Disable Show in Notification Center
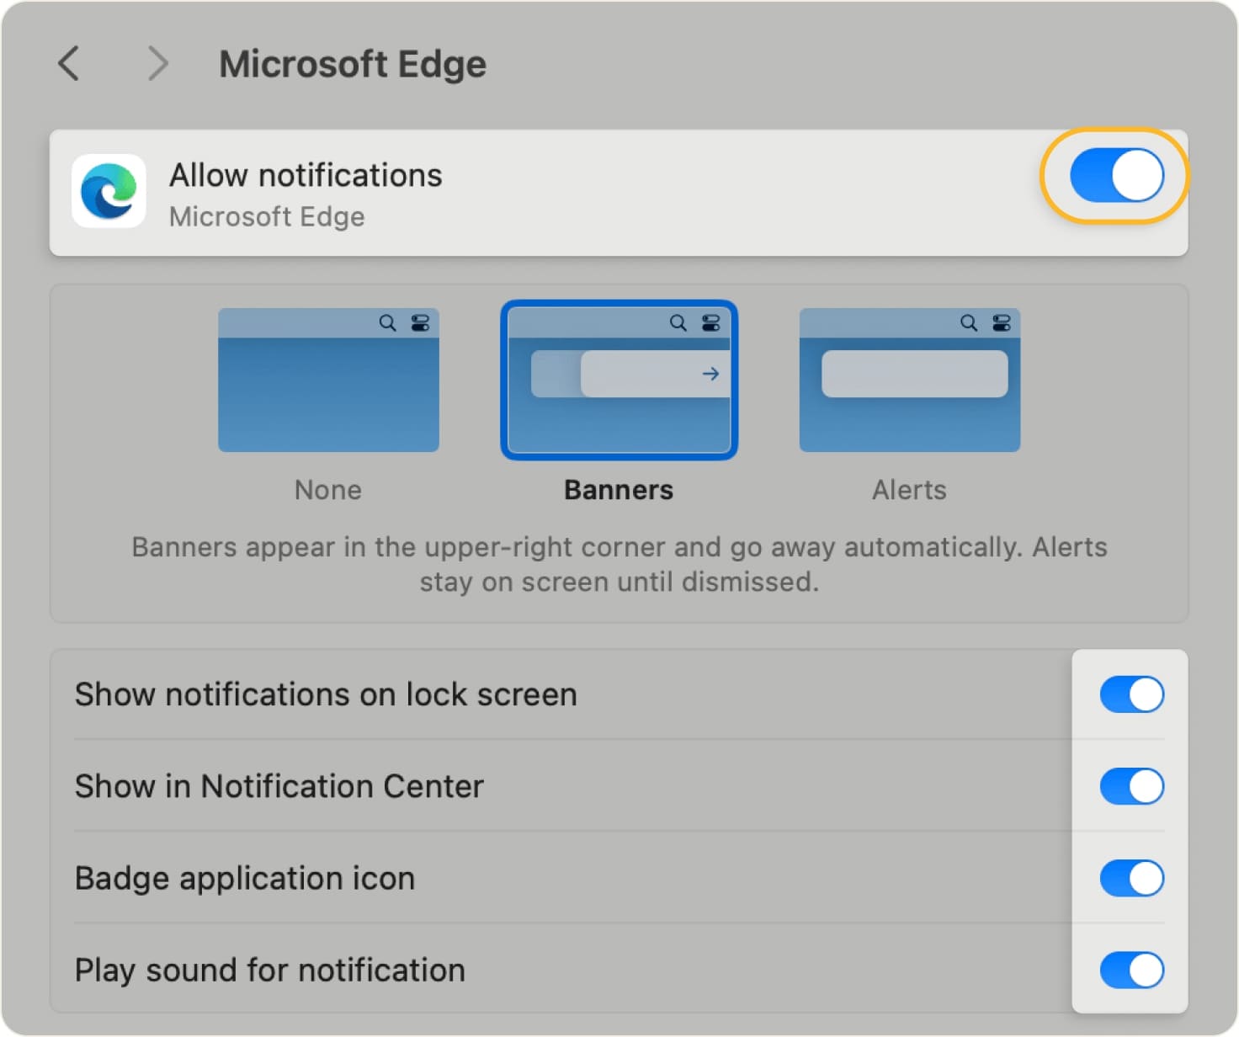Viewport: 1239px width, 1037px height. pyautogui.click(x=1131, y=786)
